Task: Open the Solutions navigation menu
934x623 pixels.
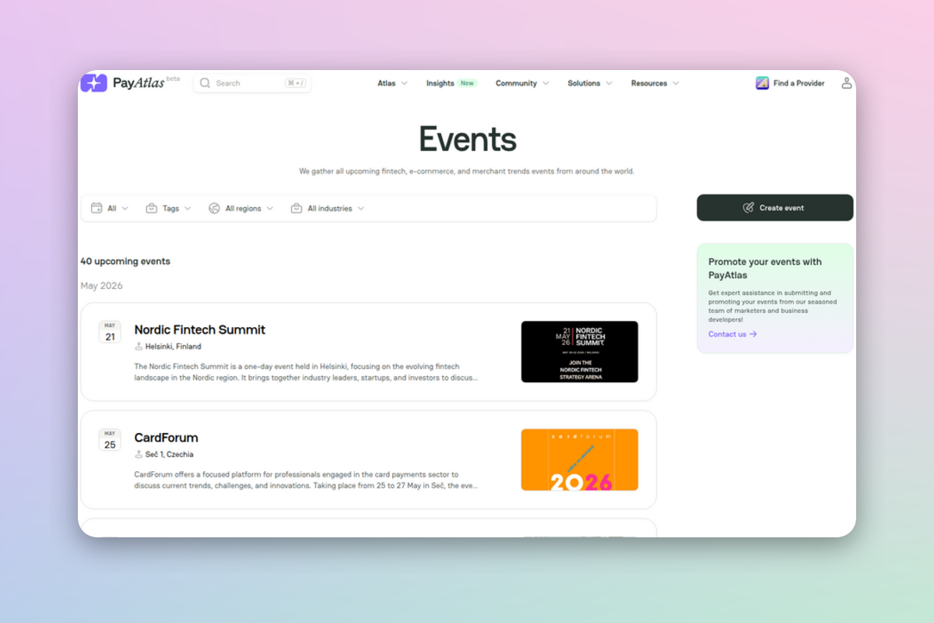Action: [x=590, y=83]
